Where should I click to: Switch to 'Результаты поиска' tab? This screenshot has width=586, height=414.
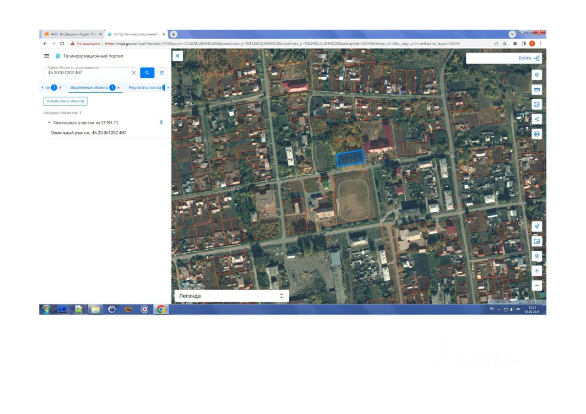(x=145, y=87)
